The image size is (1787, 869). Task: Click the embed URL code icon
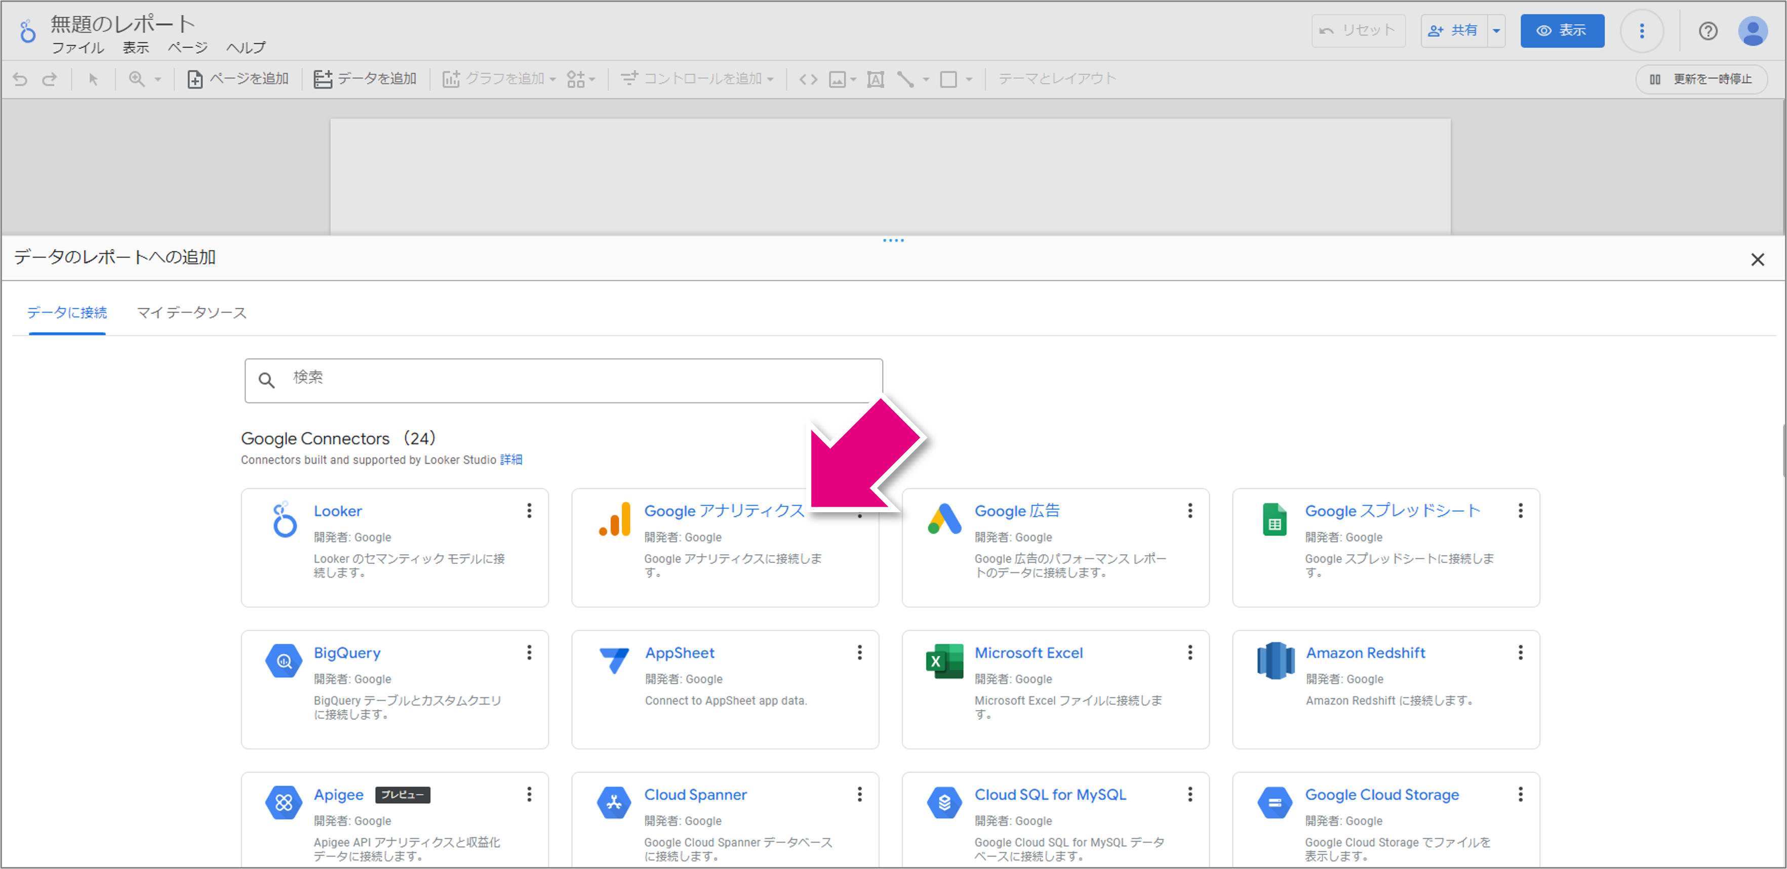coord(808,79)
